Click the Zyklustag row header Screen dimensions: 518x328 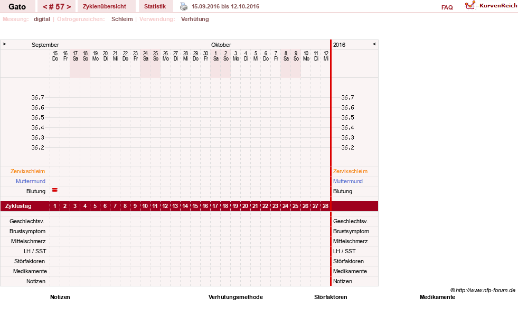18,206
